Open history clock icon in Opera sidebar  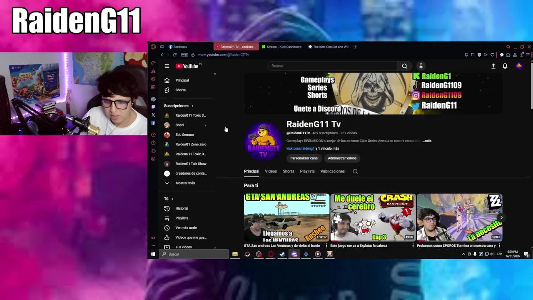153,142
